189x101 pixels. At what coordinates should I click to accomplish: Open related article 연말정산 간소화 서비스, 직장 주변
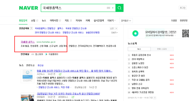[55, 87]
